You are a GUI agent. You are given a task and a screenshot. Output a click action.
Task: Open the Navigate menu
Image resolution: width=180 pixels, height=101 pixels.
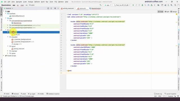click(x=19, y=2)
